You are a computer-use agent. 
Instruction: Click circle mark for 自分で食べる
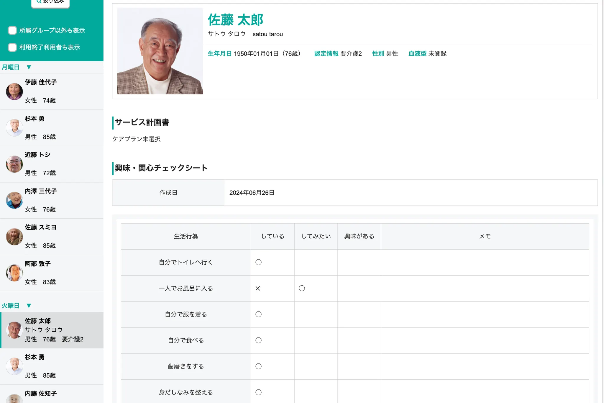(258, 340)
